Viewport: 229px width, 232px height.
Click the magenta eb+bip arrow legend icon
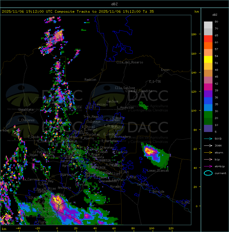point(208,166)
